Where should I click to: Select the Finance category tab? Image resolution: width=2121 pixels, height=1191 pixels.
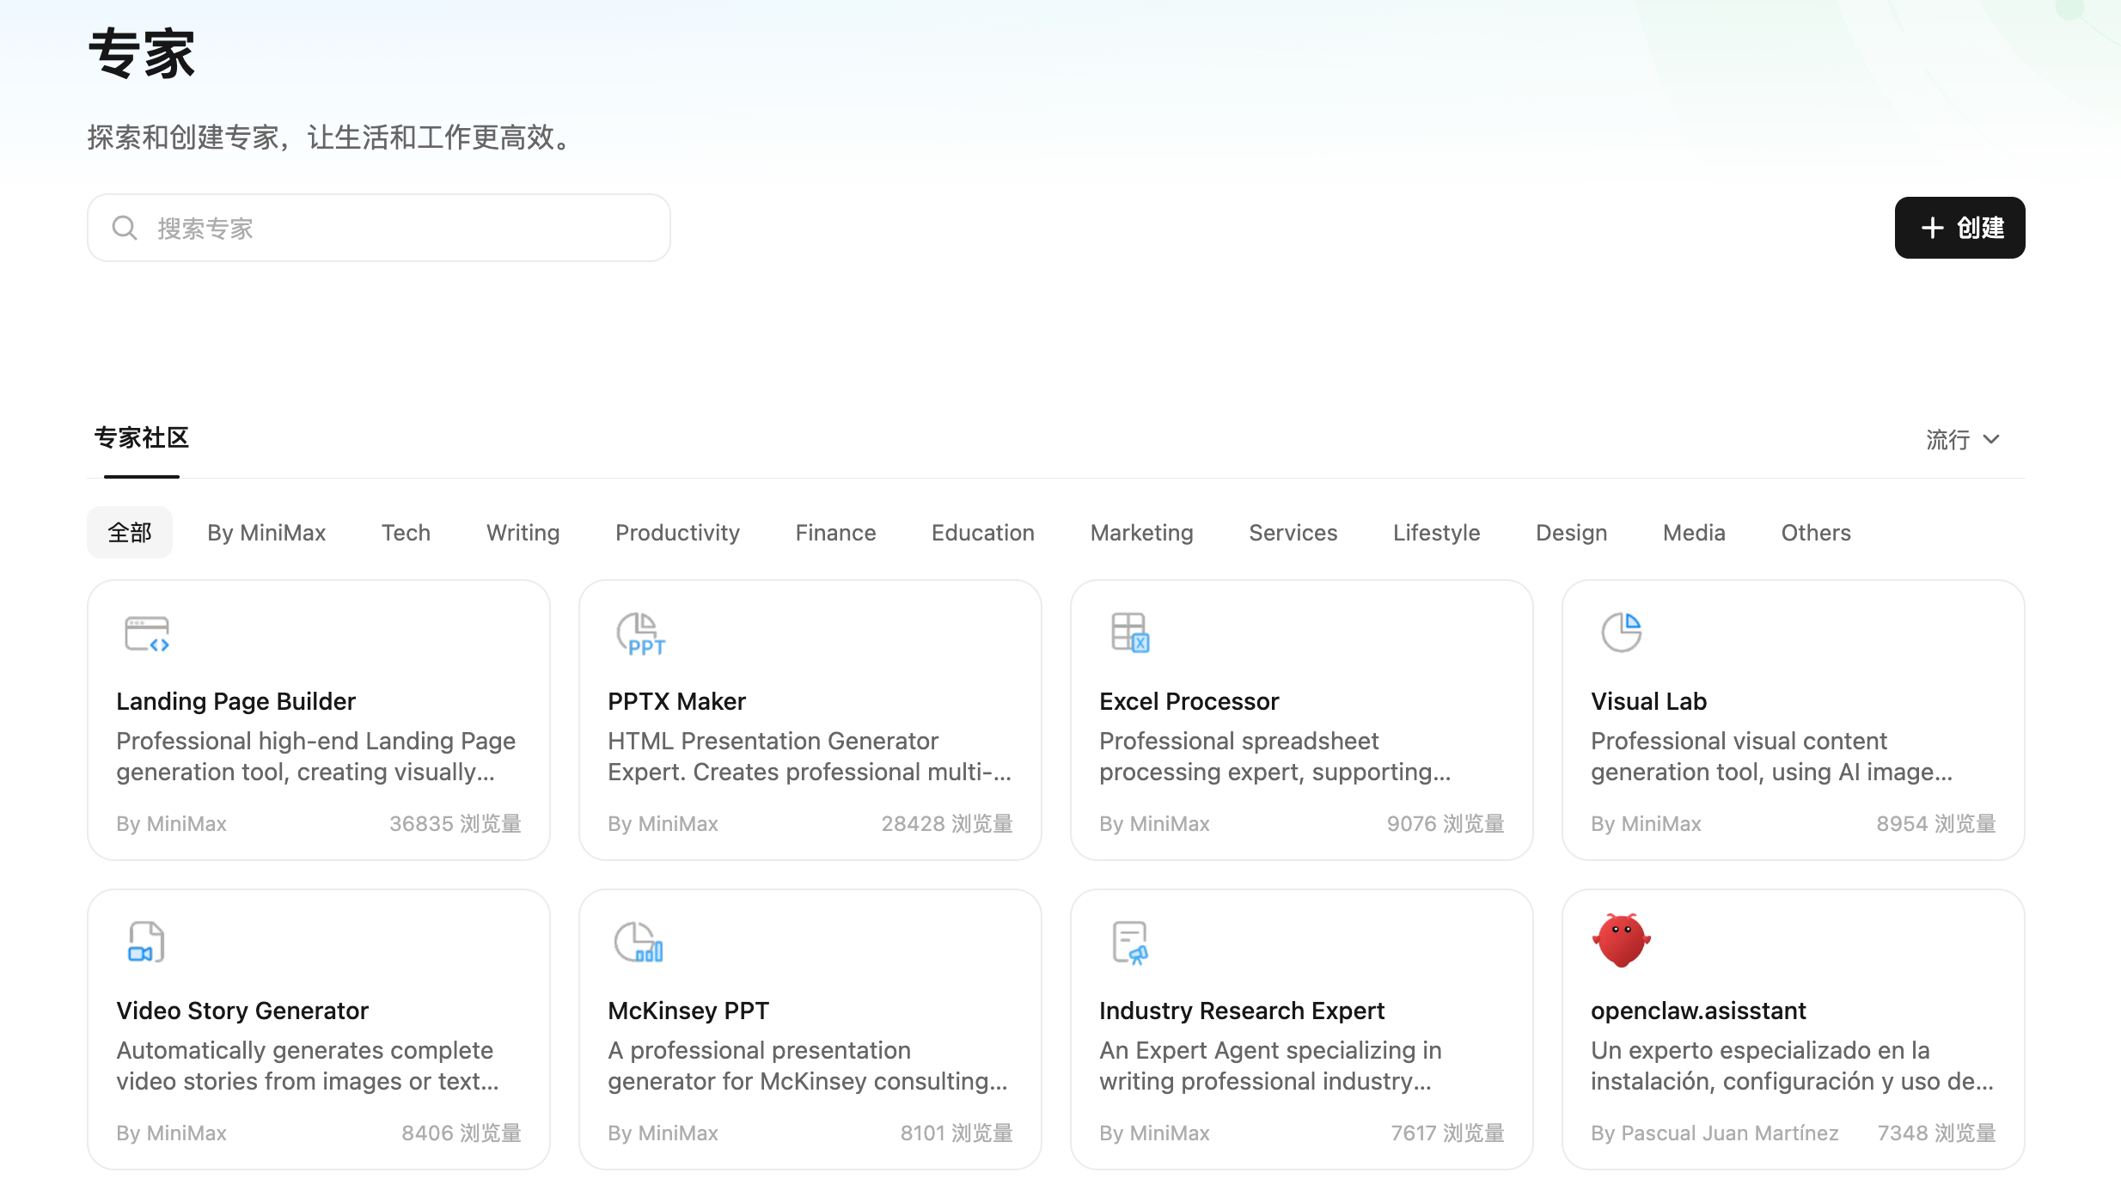(x=835, y=533)
